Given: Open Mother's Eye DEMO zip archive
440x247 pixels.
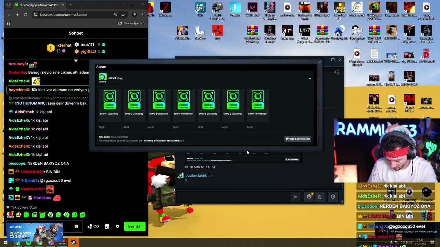Looking at the screenshot, I should click(x=252, y=34).
